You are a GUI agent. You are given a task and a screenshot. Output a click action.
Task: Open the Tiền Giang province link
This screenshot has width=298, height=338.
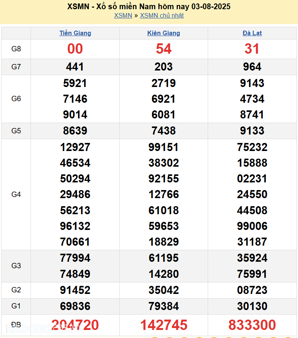75,33
